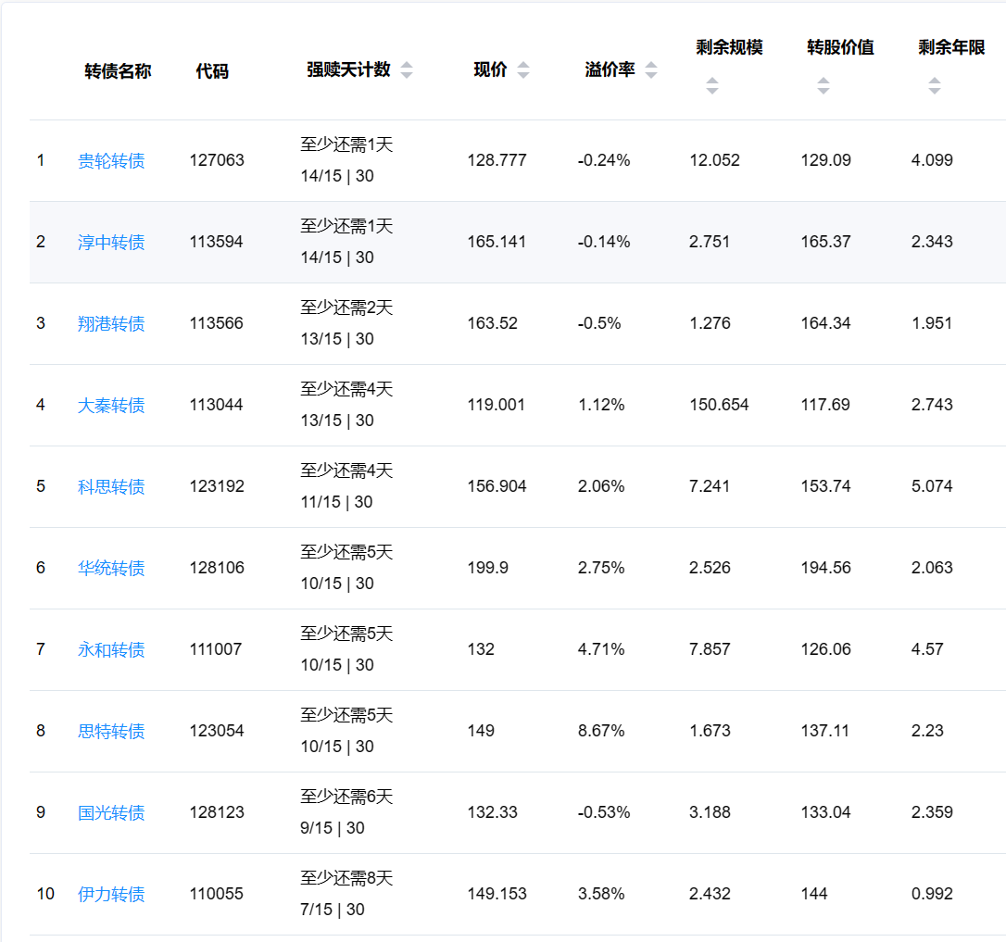Click sort arrows beside 现价 header
Image resolution: width=1006 pixels, height=942 pixels.
coord(523,70)
